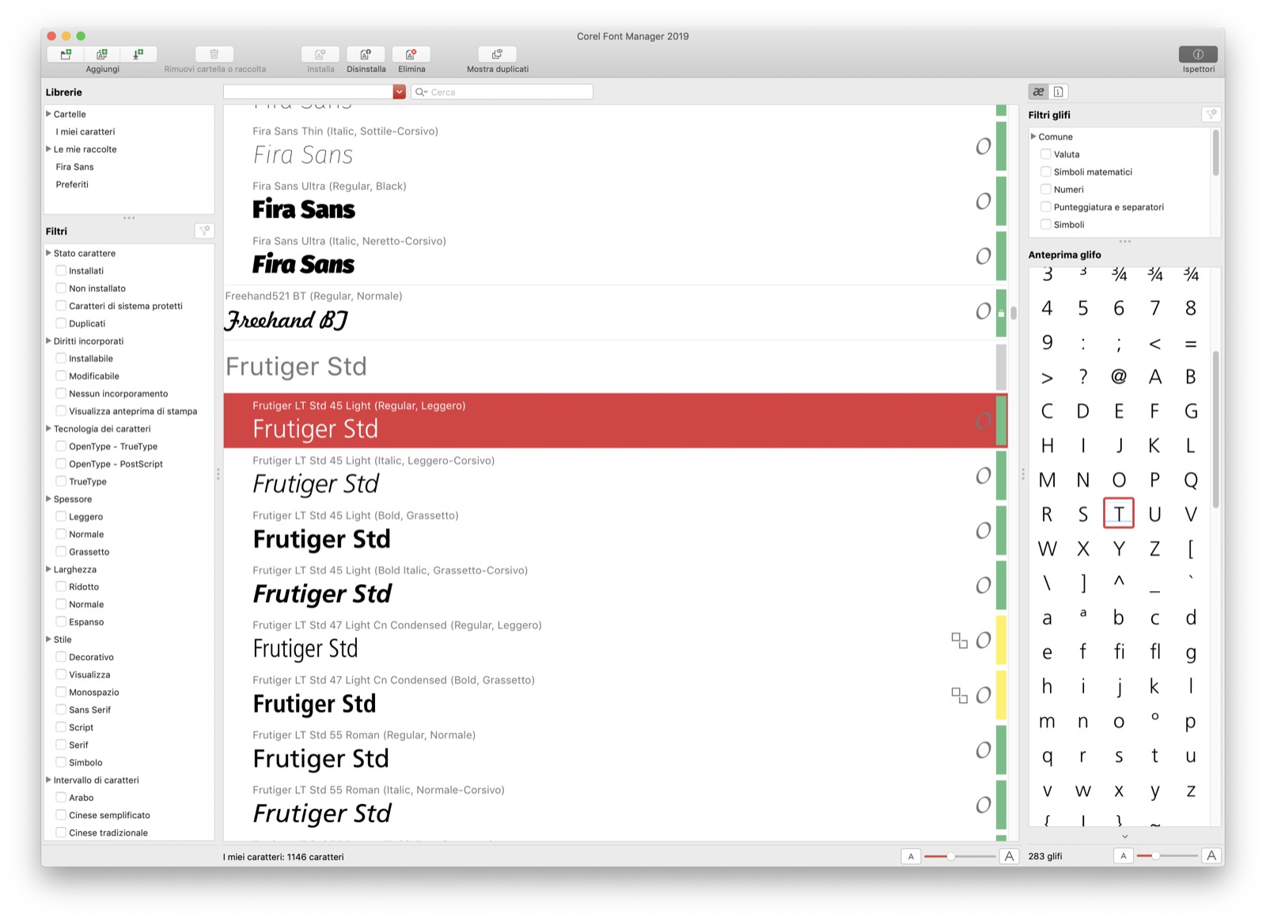Click the Elimina toolbar icon

(x=411, y=54)
